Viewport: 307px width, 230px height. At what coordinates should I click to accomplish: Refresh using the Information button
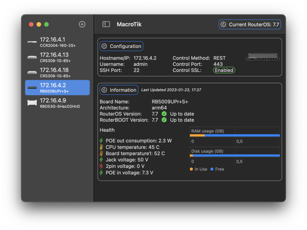[119, 90]
